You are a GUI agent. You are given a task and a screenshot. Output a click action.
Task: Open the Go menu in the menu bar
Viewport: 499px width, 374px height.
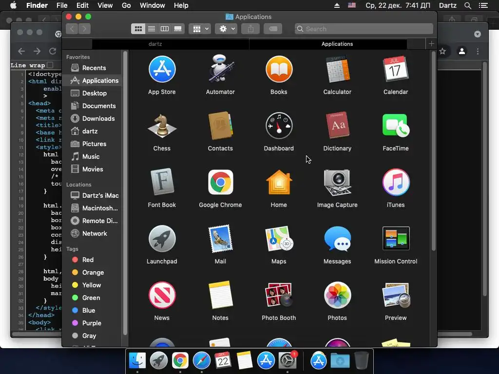(x=126, y=5)
